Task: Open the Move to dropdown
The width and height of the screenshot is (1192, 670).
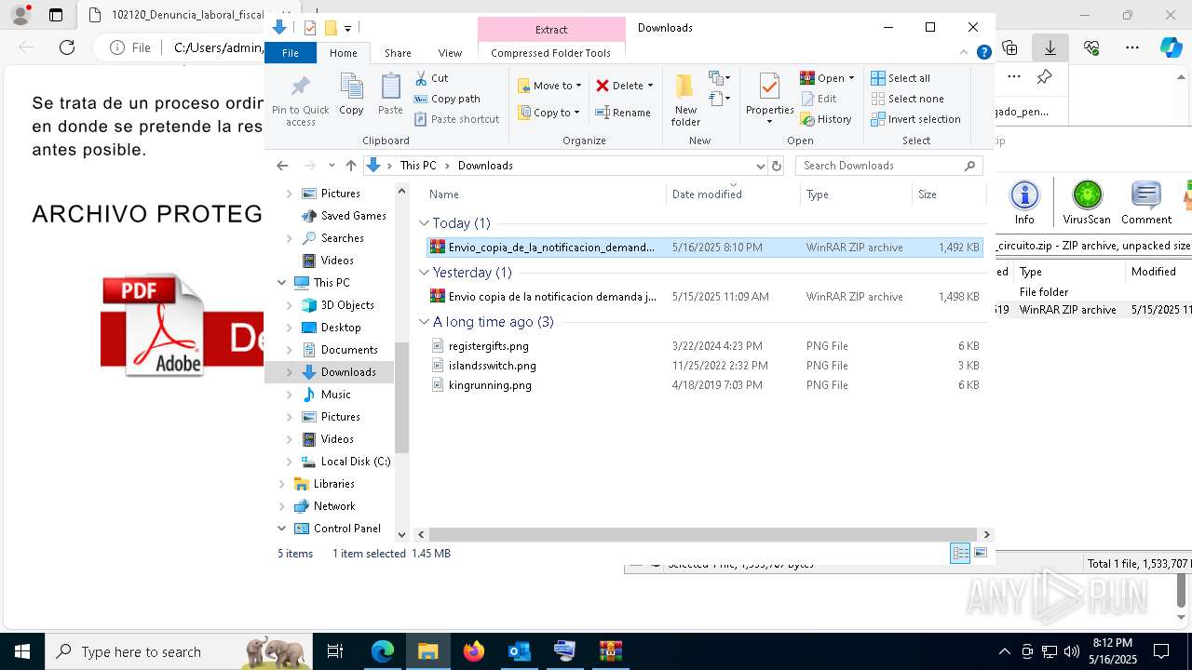Action: tap(549, 86)
